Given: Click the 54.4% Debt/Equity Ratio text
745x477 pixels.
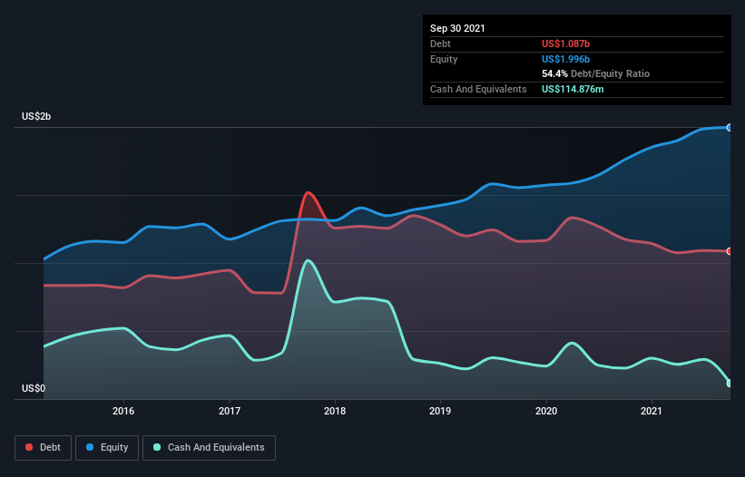Looking at the screenshot, I should (x=596, y=73).
